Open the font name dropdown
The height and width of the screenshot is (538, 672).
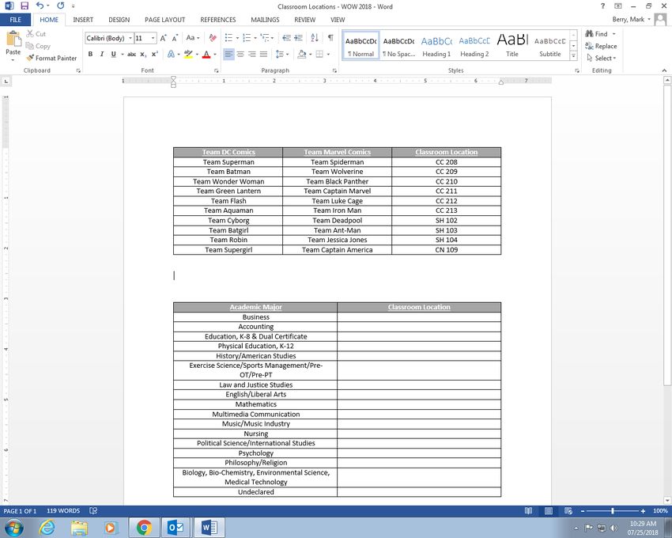click(130, 38)
